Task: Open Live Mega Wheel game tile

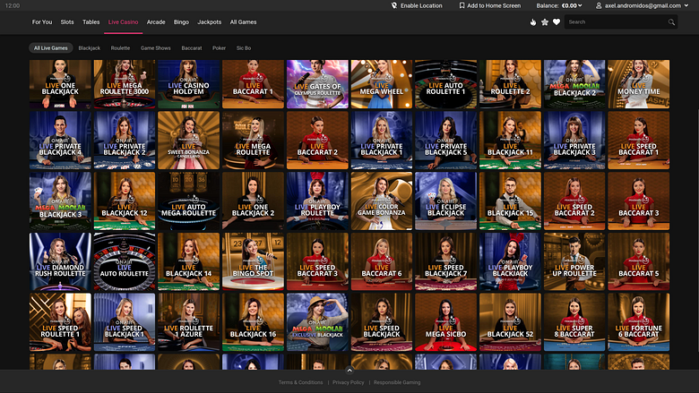Action: coord(382,84)
